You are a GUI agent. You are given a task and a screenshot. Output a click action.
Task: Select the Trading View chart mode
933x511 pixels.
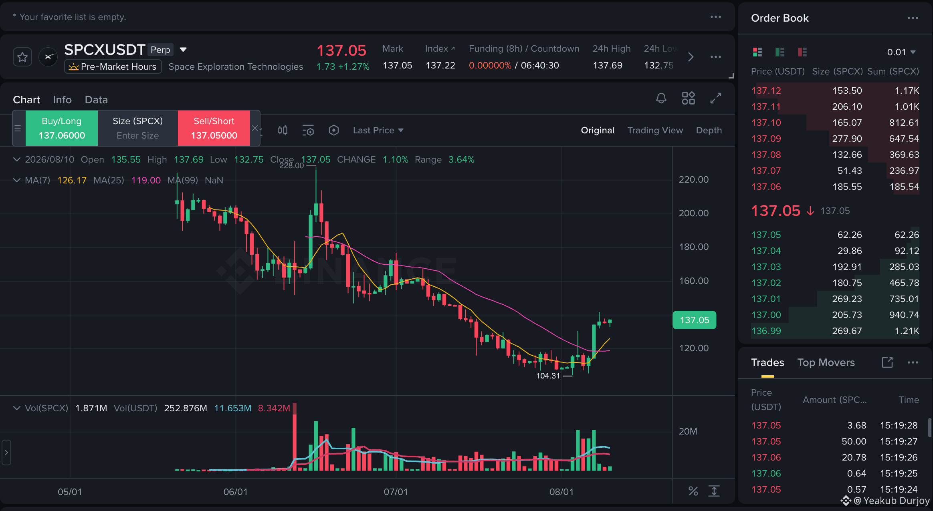point(655,130)
